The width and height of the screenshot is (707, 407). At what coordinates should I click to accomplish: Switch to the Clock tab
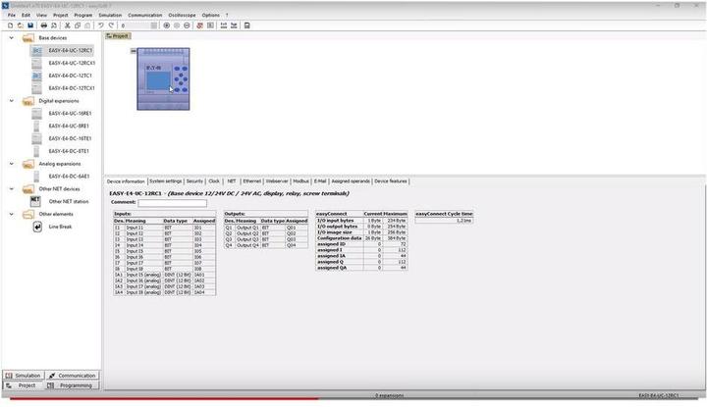pyautogui.click(x=214, y=181)
